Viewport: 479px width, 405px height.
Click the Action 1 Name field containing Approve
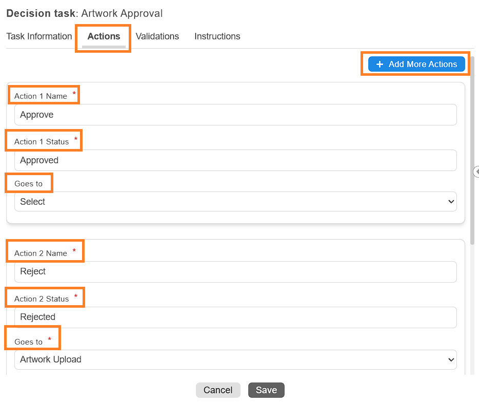(x=235, y=115)
